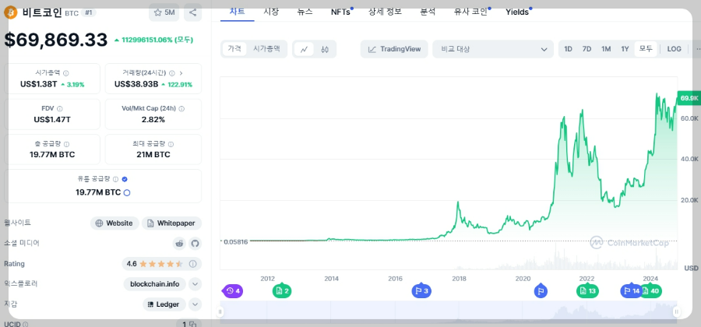Set chart range to 모두
The height and width of the screenshot is (327, 701).
tap(646, 49)
